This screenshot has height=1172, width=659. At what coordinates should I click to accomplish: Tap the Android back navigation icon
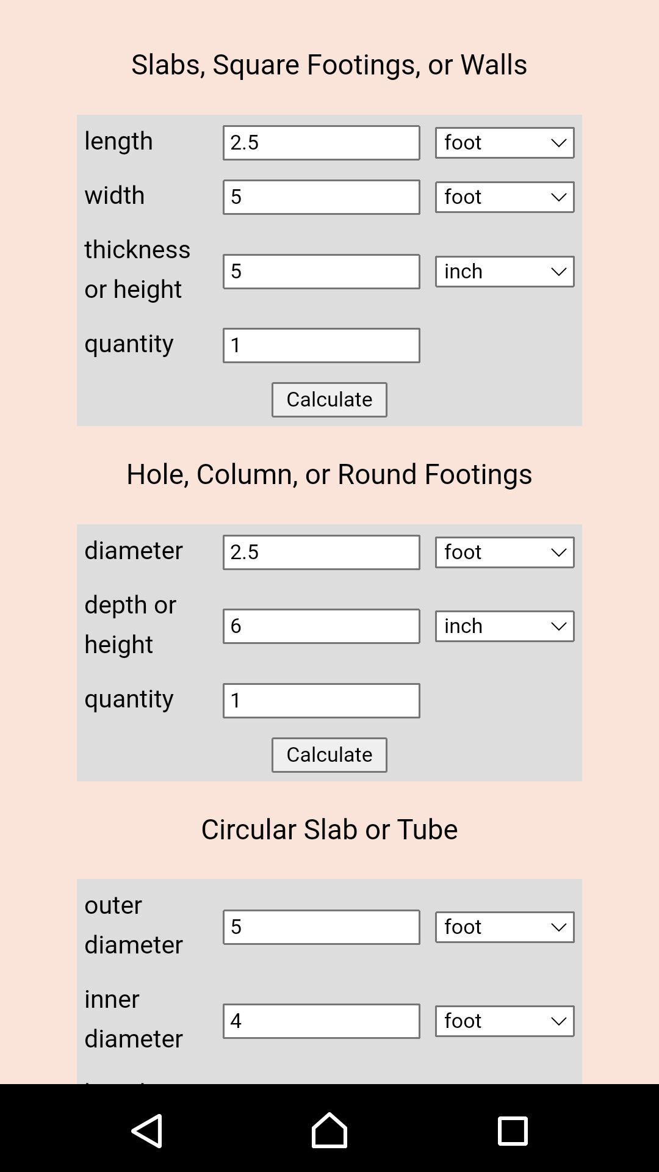pyautogui.click(x=147, y=1130)
